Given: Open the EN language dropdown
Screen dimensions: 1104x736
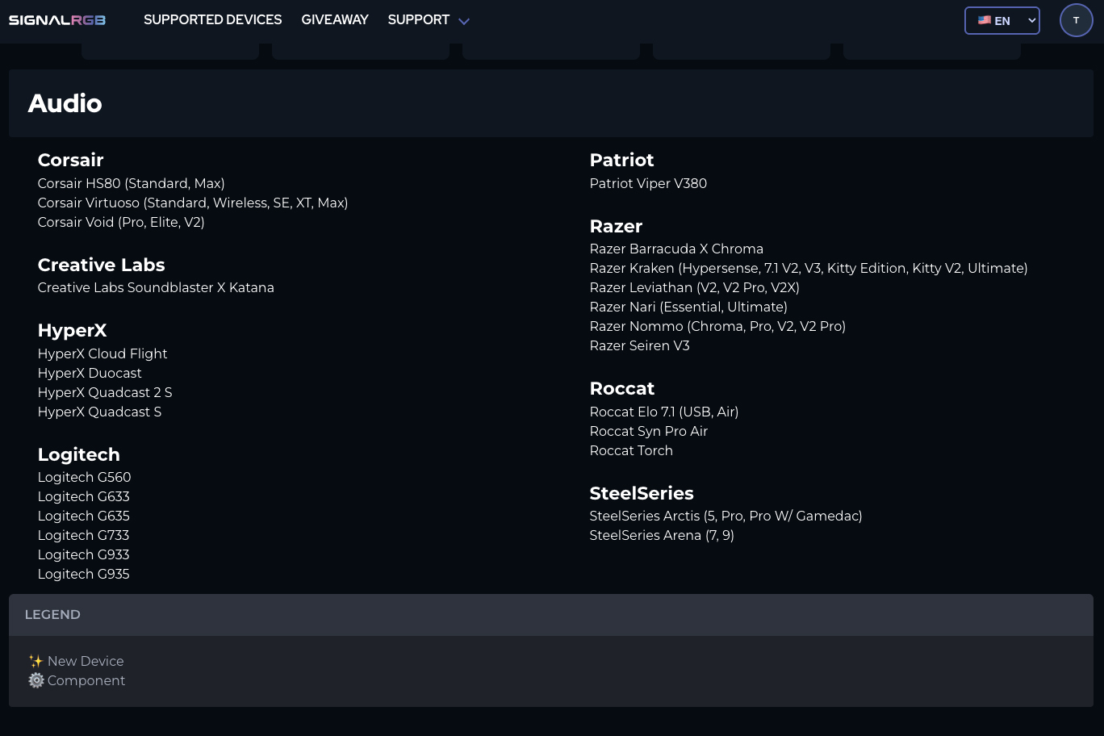Looking at the screenshot, I should tap(1002, 21).
